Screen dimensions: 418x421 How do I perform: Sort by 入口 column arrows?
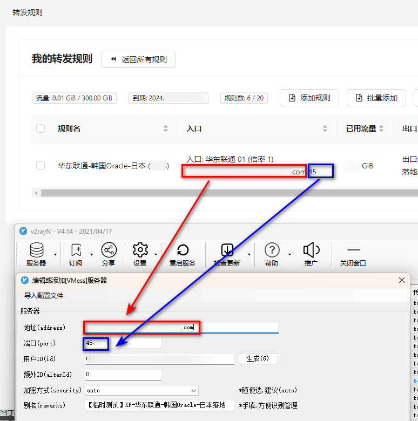point(325,128)
